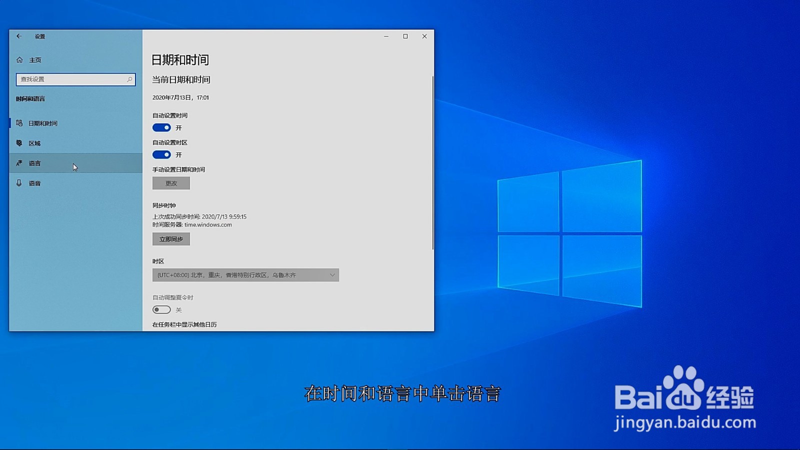Click the 同步时钟 heading

(164, 205)
